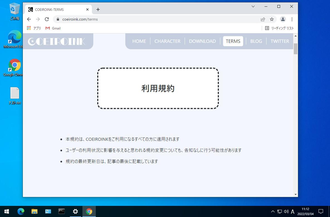Maximize the Chrome window
Screen dimensions: 330x217
[279, 6]
